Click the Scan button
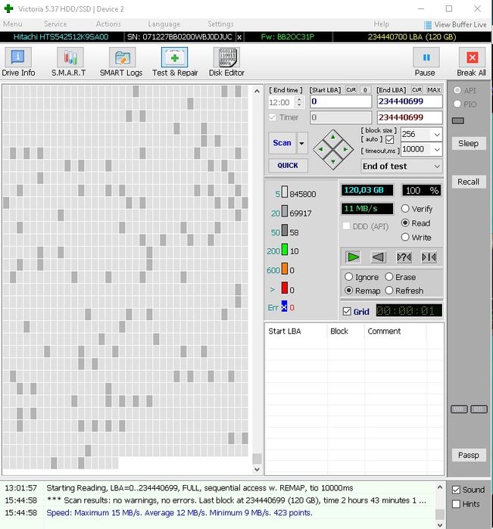 282,143
